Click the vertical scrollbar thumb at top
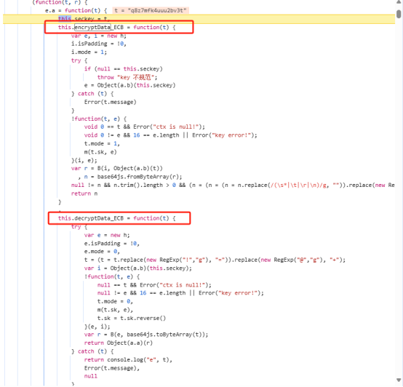This screenshot has height=387, width=403. 399,14
